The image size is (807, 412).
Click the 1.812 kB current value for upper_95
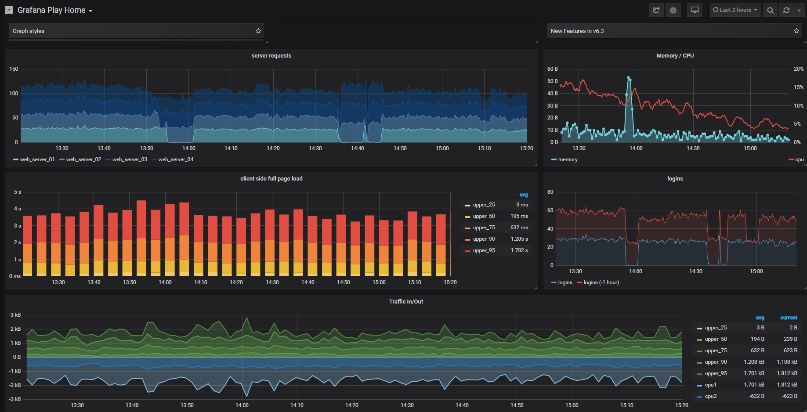pos(787,373)
